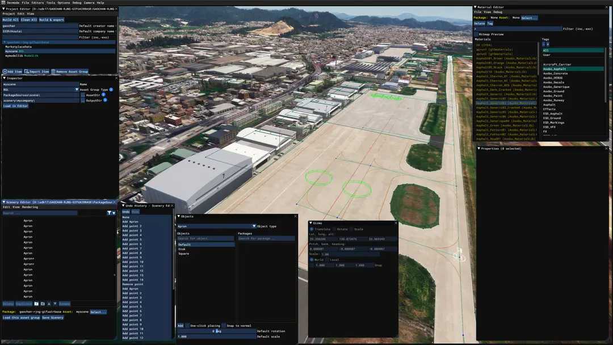613x345 pixels.
Task: Collapse the Scenery Editor panel triangle
Action: tap(4, 202)
